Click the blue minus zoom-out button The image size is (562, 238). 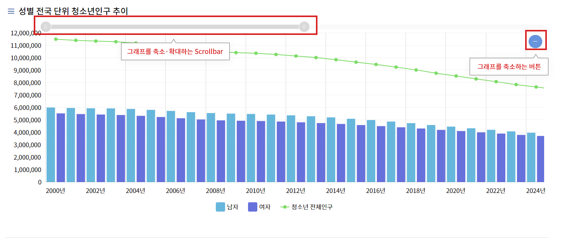(x=535, y=41)
